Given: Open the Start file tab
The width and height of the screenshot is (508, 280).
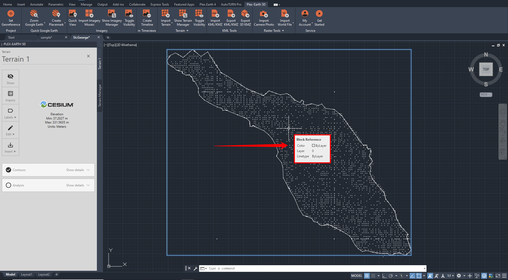Looking at the screenshot, I should (x=11, y=38).
